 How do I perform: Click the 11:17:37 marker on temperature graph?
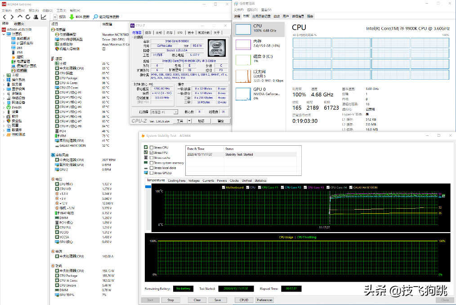pos(324,227)
